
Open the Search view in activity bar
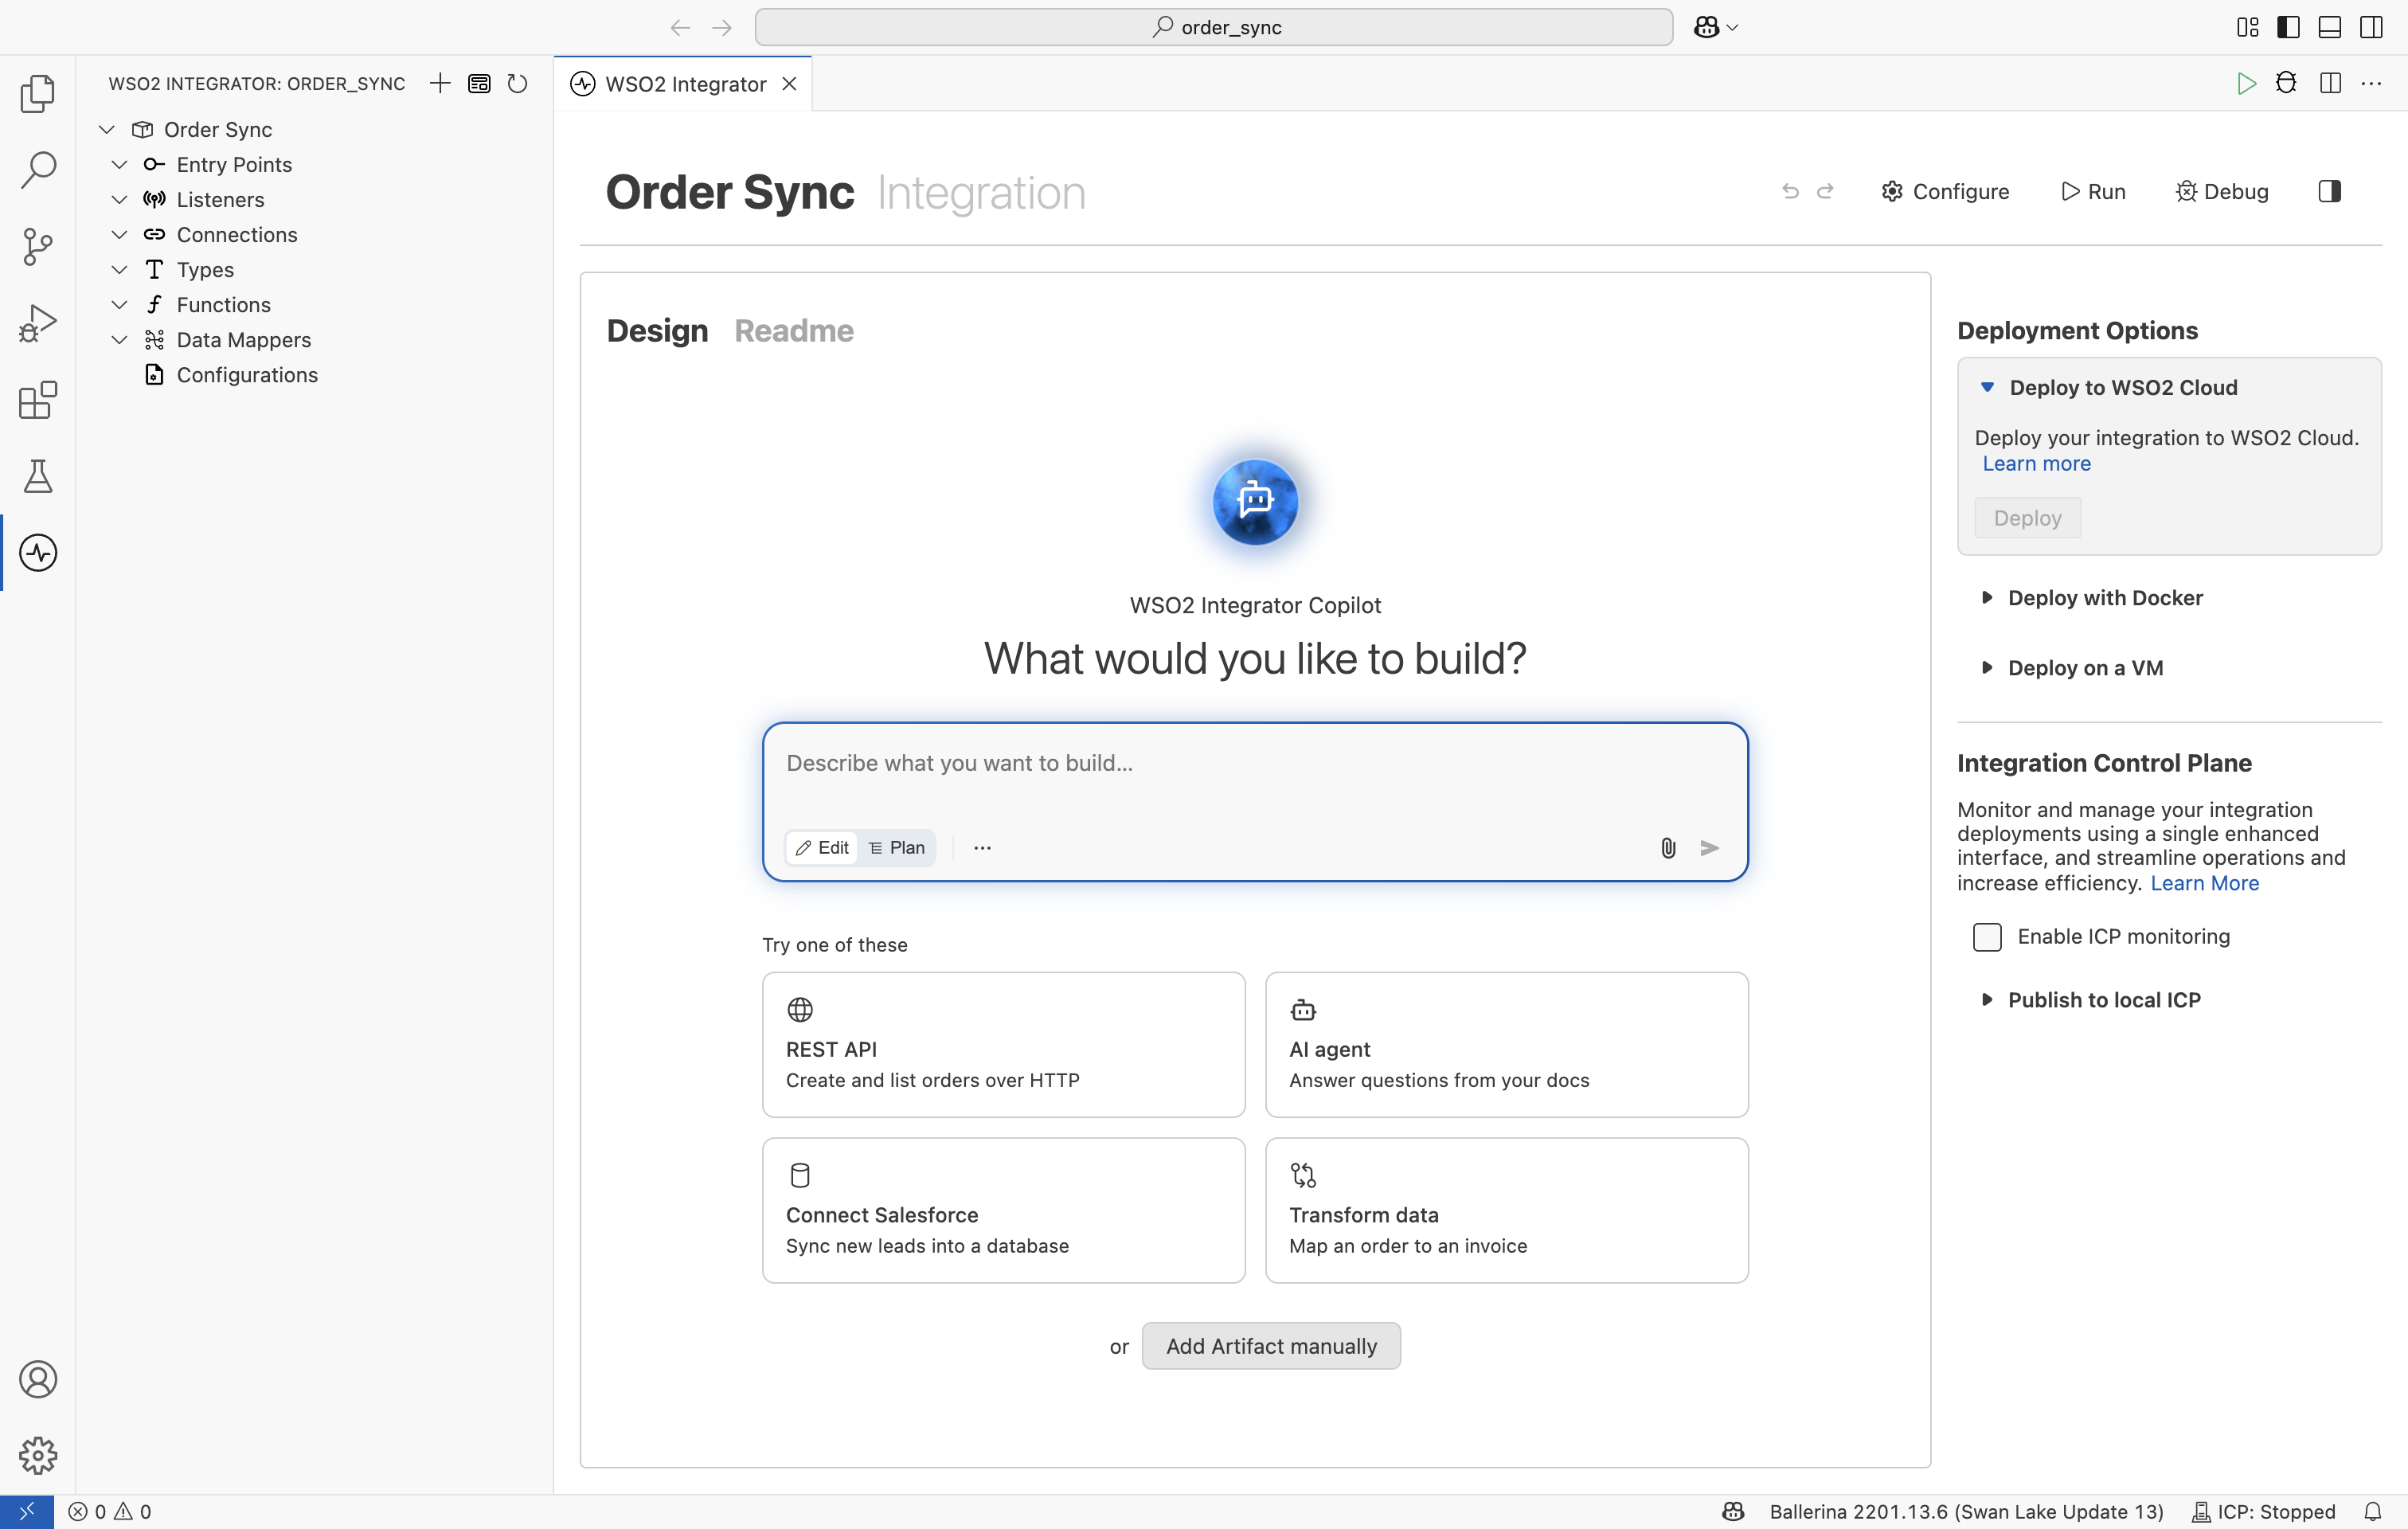[38, 169]
